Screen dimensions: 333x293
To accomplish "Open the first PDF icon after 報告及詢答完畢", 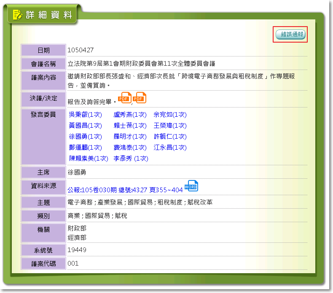I will [x=124, y=98].
